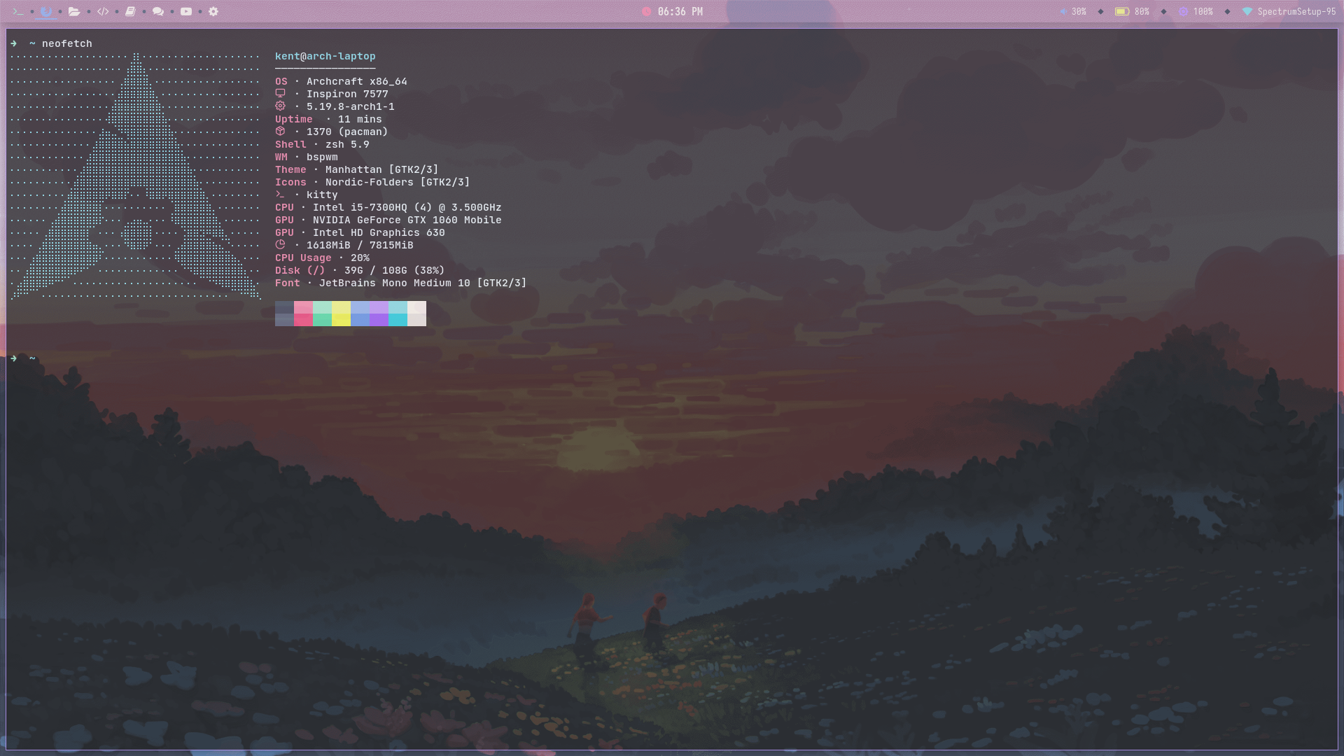Open the settings gear icon
The height and width of the screenshot is (756, 1344).
[x=213, y=11]
